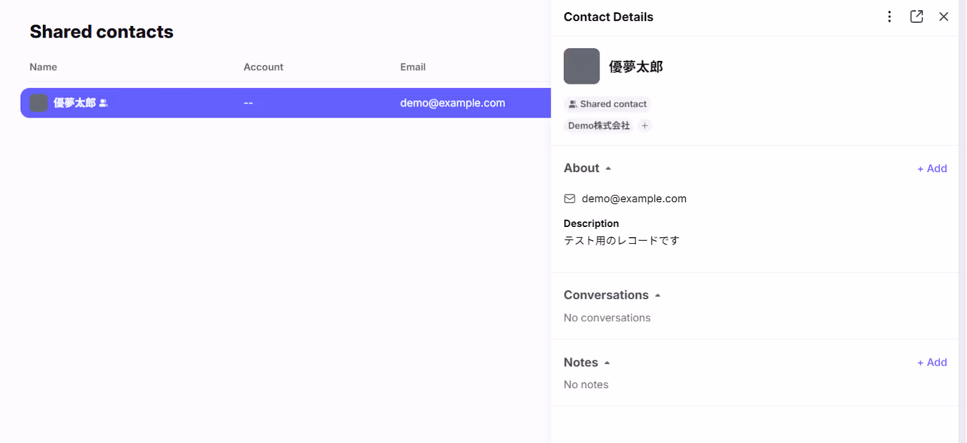
Task: Click the contact name 優夢太郎 in details panel
Action: click(x=636, y=66)
